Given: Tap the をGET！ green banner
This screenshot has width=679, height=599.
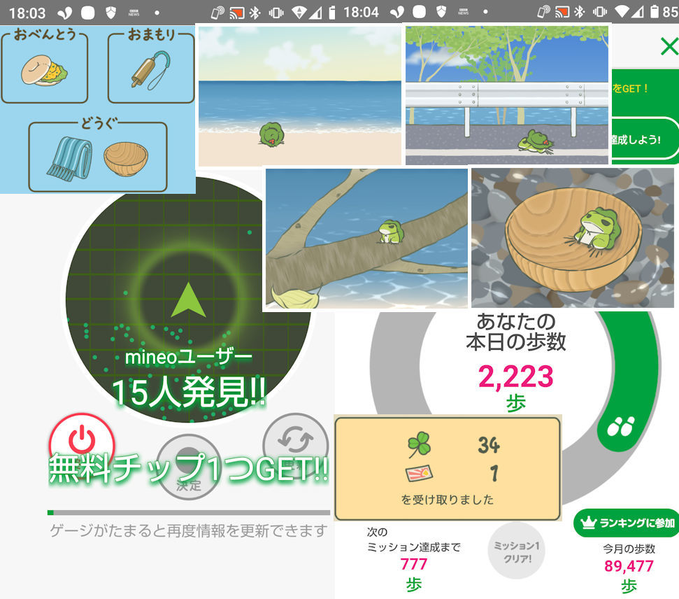Looking at the screenshot, I should (x=645, y=88).
